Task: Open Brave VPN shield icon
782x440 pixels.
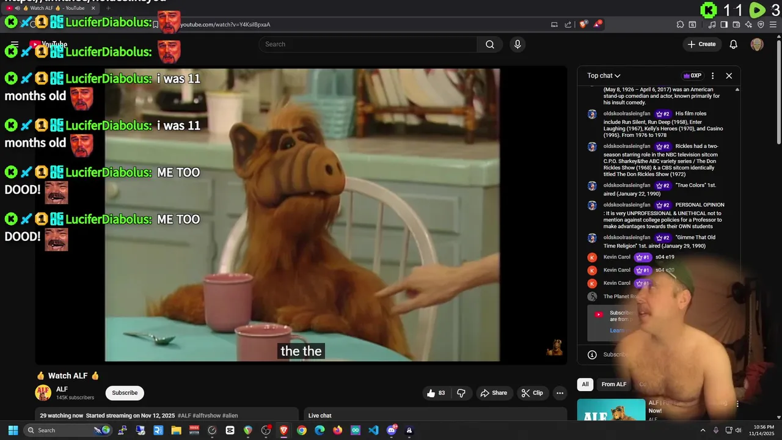Action: [761, 24]
